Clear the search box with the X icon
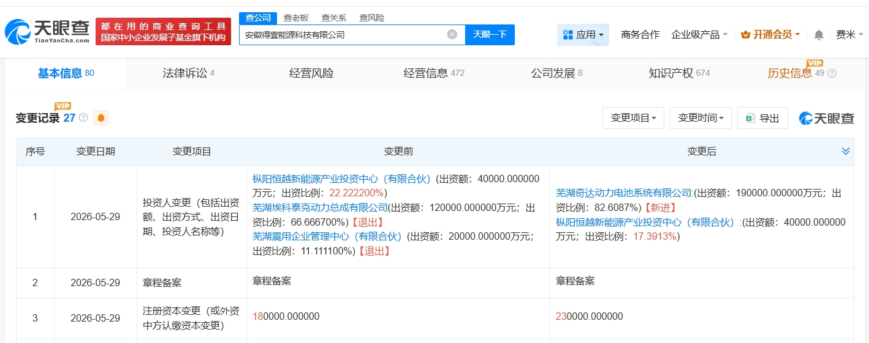Viewport: 869px width, 343px height. tap(452, 34)
